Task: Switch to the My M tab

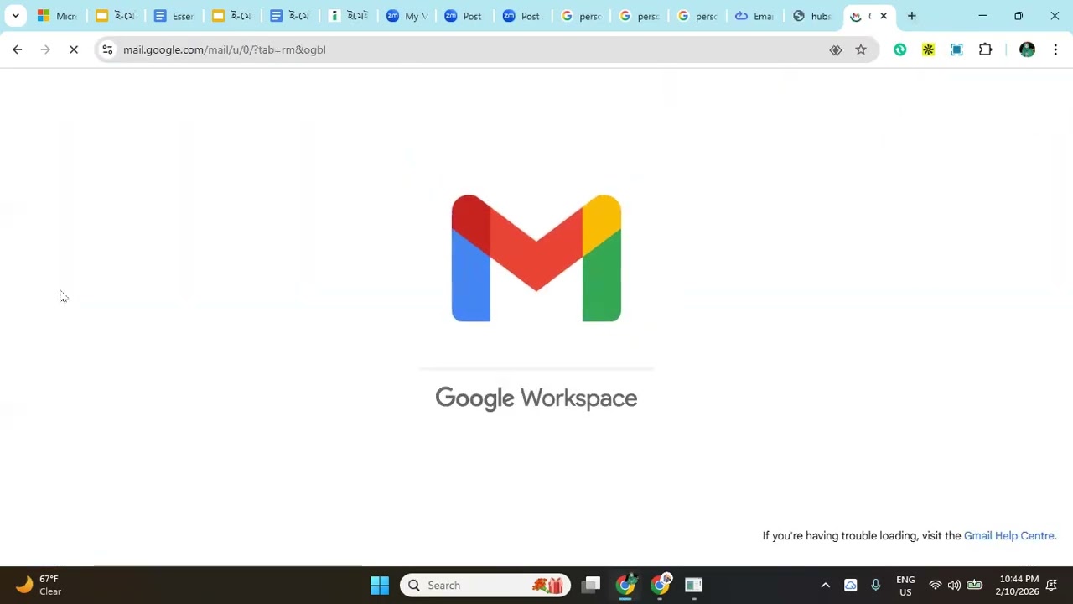Action: point(407,16)
